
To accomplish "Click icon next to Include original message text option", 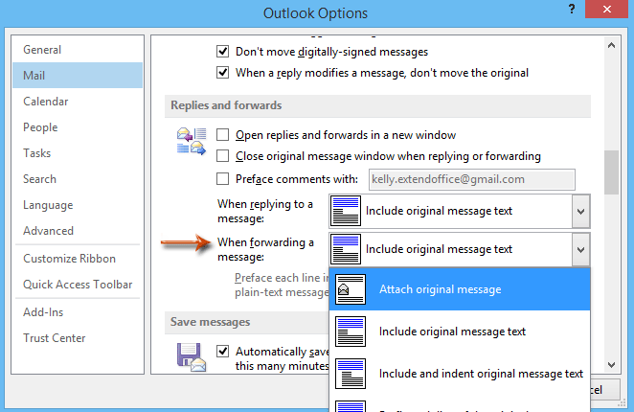I will point(351,332).
